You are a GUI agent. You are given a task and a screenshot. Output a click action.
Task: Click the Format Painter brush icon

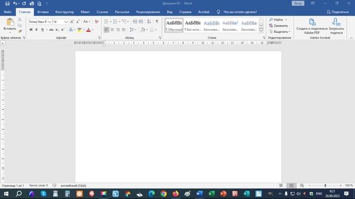[20, 31]
